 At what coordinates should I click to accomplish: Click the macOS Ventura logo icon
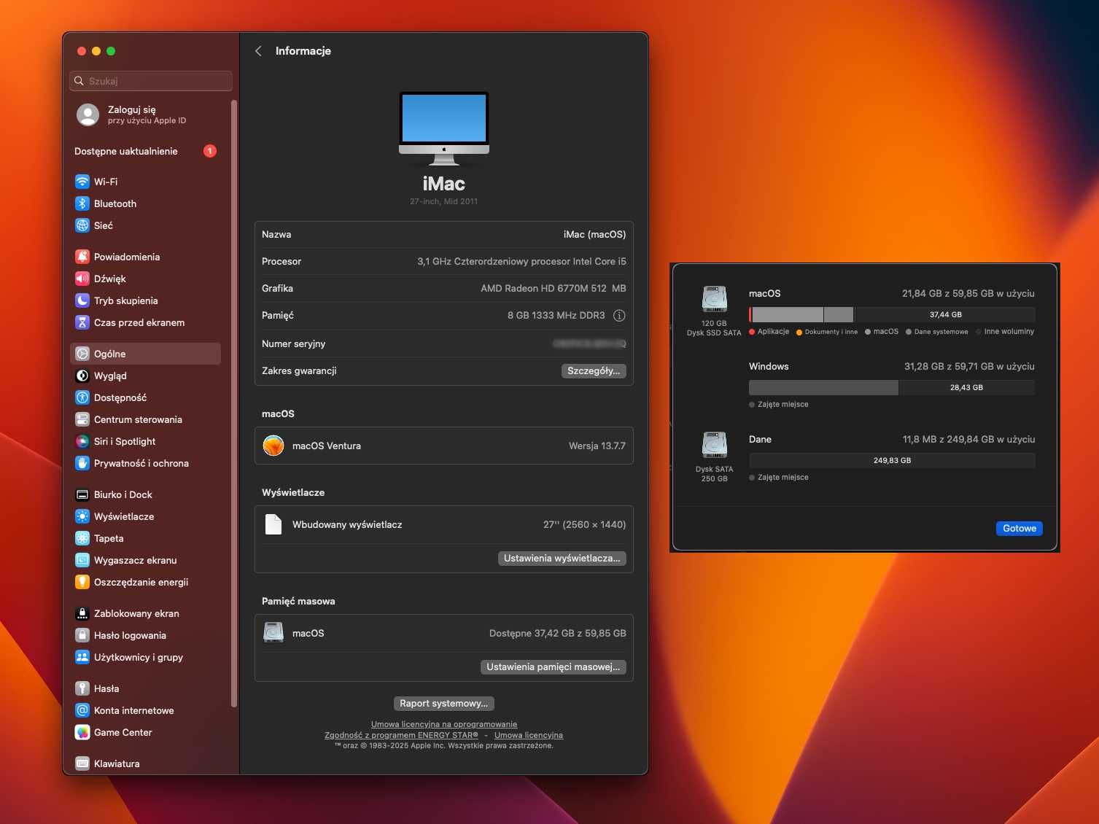(x=273, y=446)
